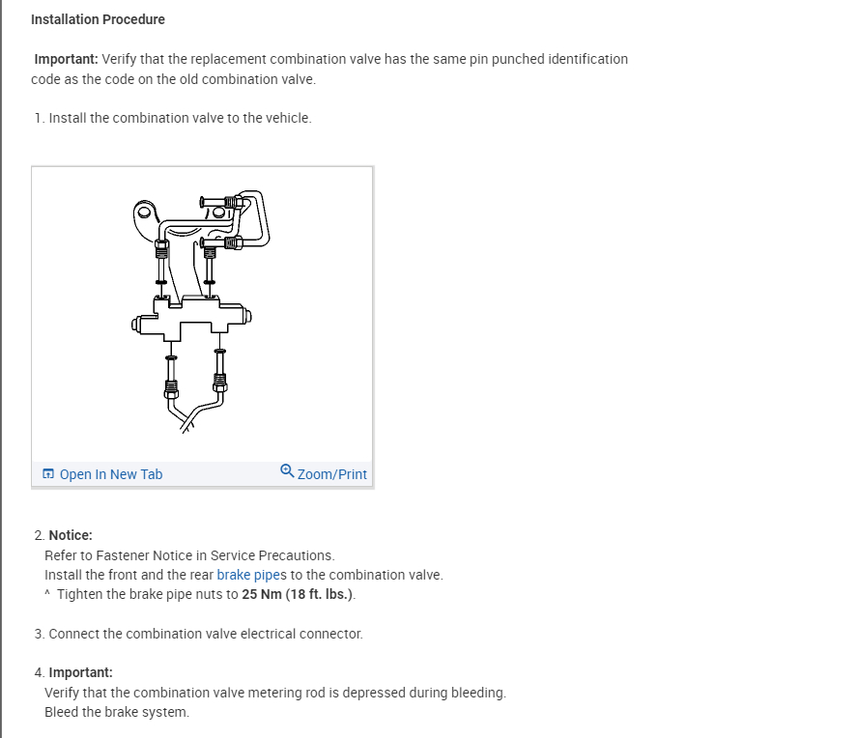Click the Zoom/Print text link
Image resolution: width=857 pixels, height=738 pixels.
[x=332, y=474]
